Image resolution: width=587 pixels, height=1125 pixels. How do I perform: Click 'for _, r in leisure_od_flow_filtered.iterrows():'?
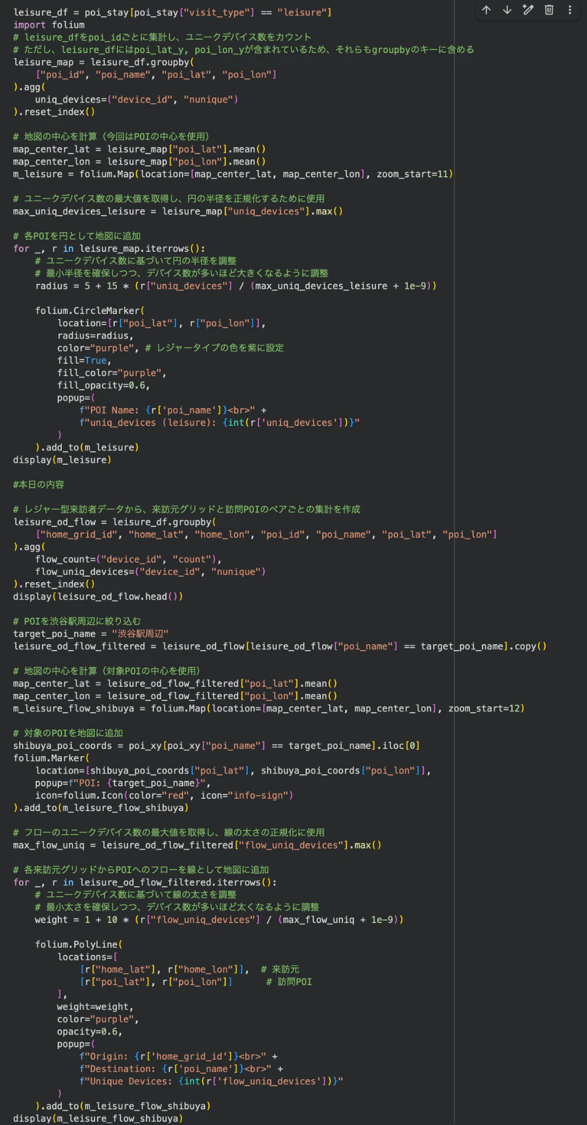tap(145, 882)
